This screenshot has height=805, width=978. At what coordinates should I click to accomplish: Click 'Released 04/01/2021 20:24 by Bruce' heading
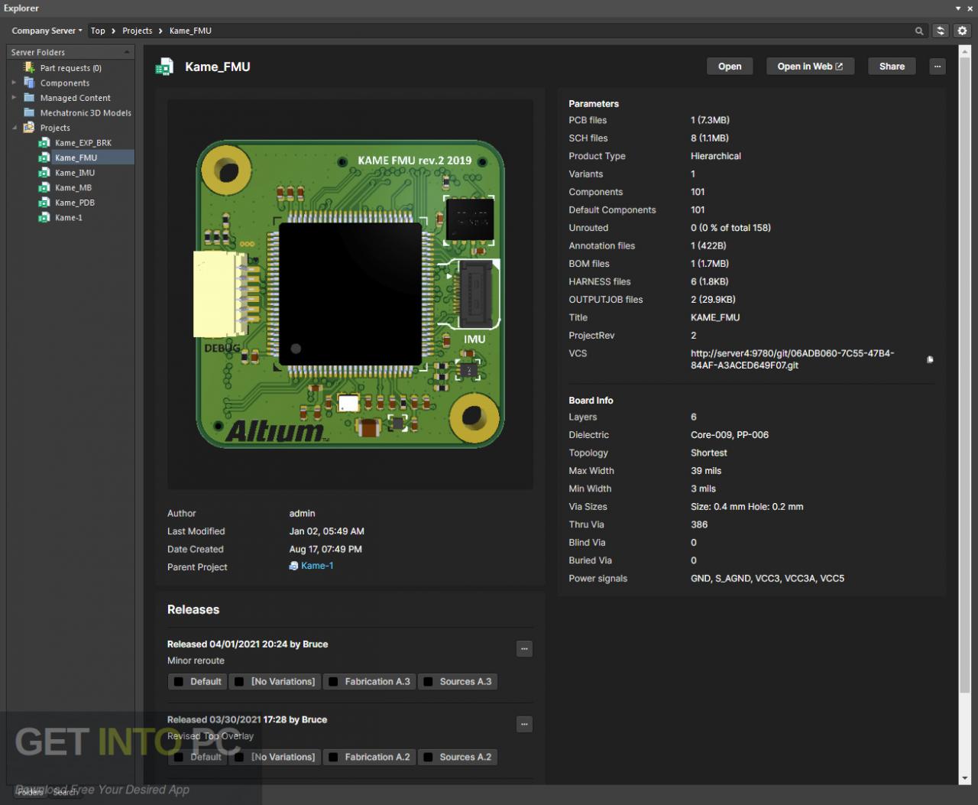click(x=248, y=644)
